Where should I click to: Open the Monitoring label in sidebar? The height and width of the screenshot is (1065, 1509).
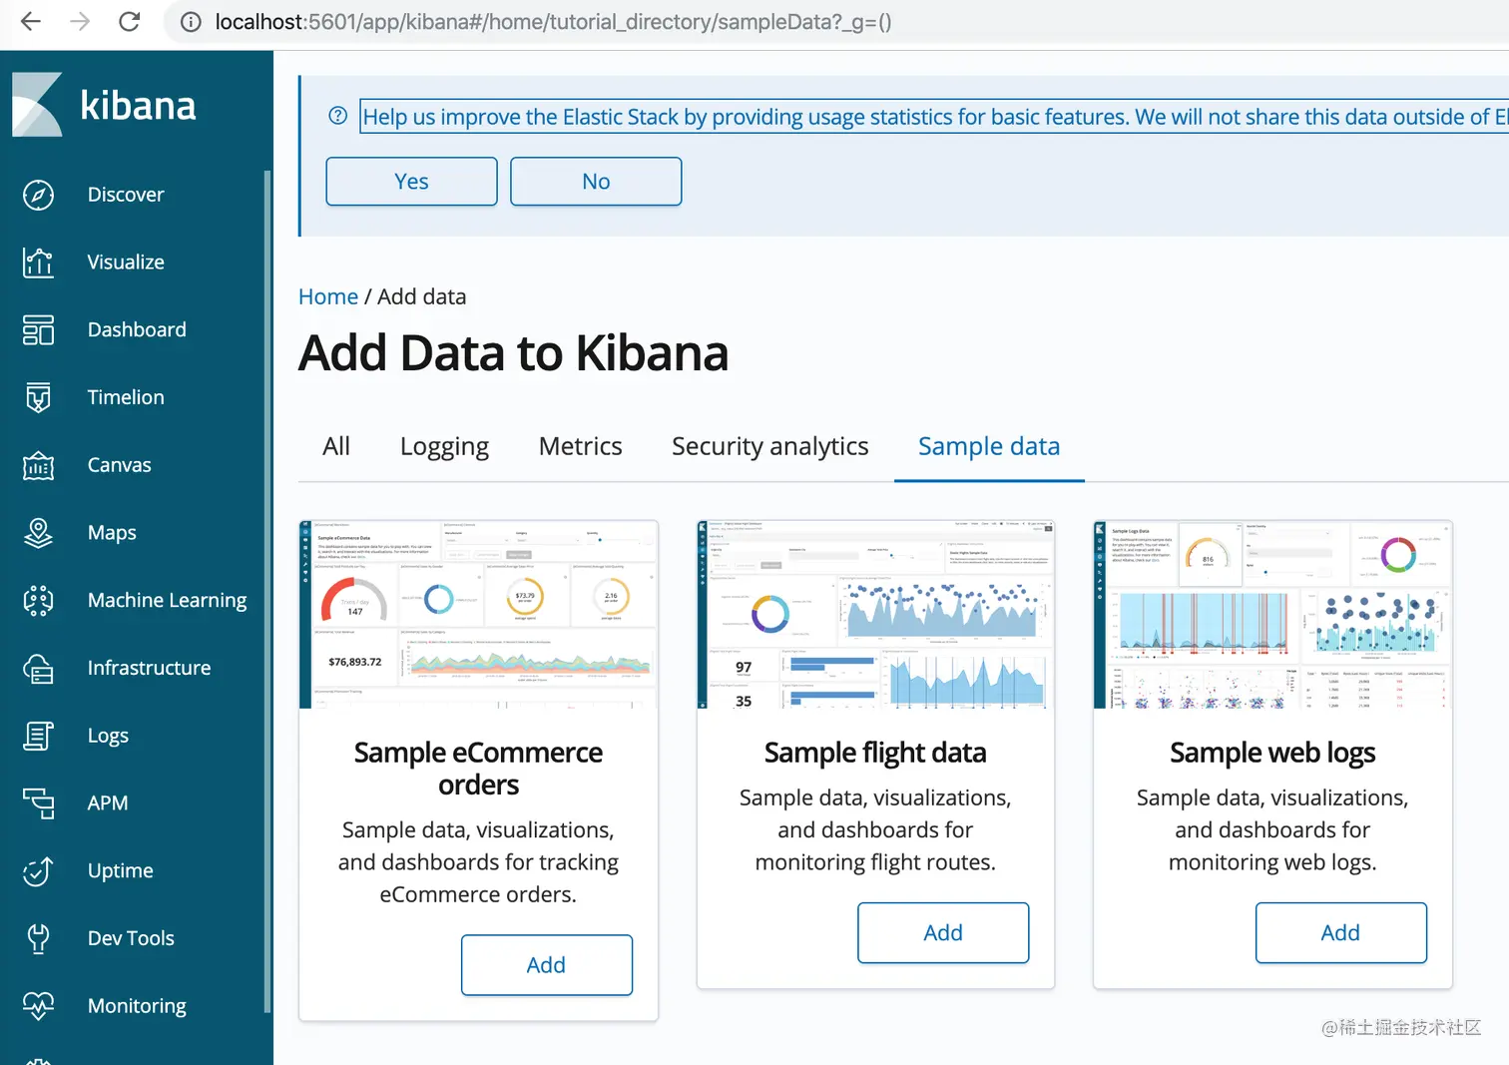click(x=137, y=1006)
